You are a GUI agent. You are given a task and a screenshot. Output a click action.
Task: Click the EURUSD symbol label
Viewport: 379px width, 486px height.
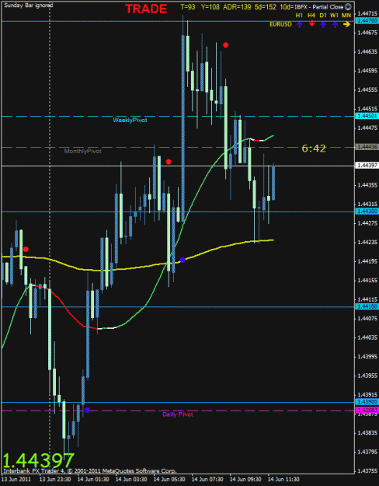pos(280,24)
